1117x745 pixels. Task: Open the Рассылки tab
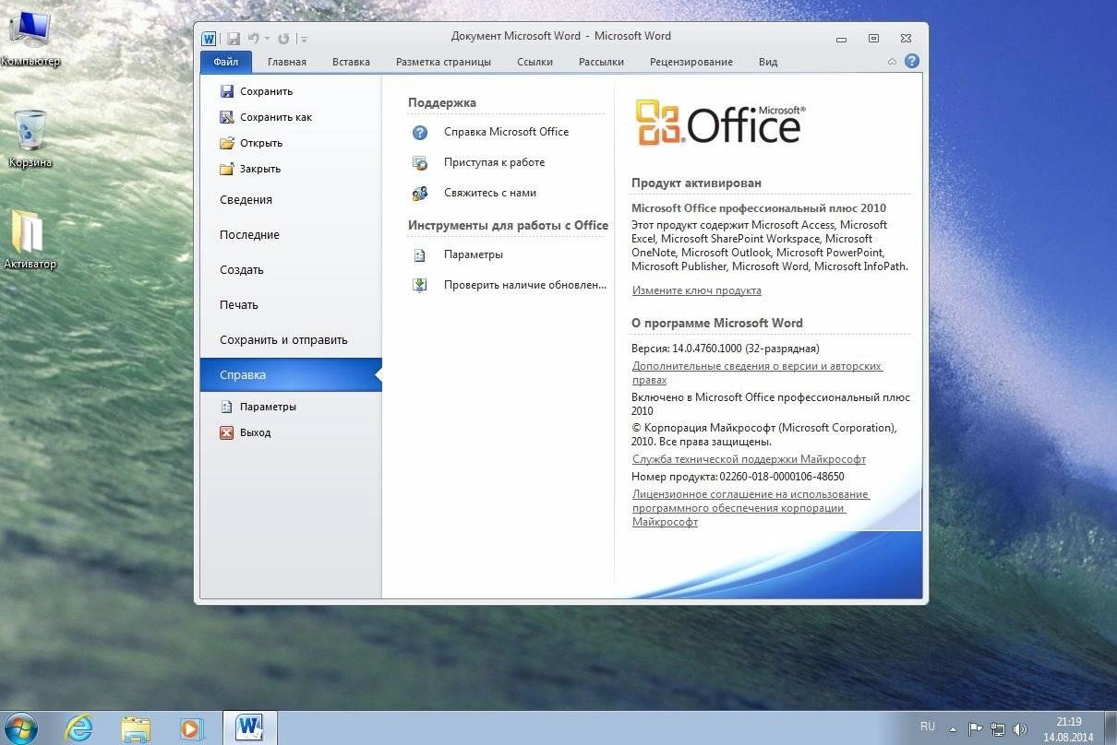601,62
